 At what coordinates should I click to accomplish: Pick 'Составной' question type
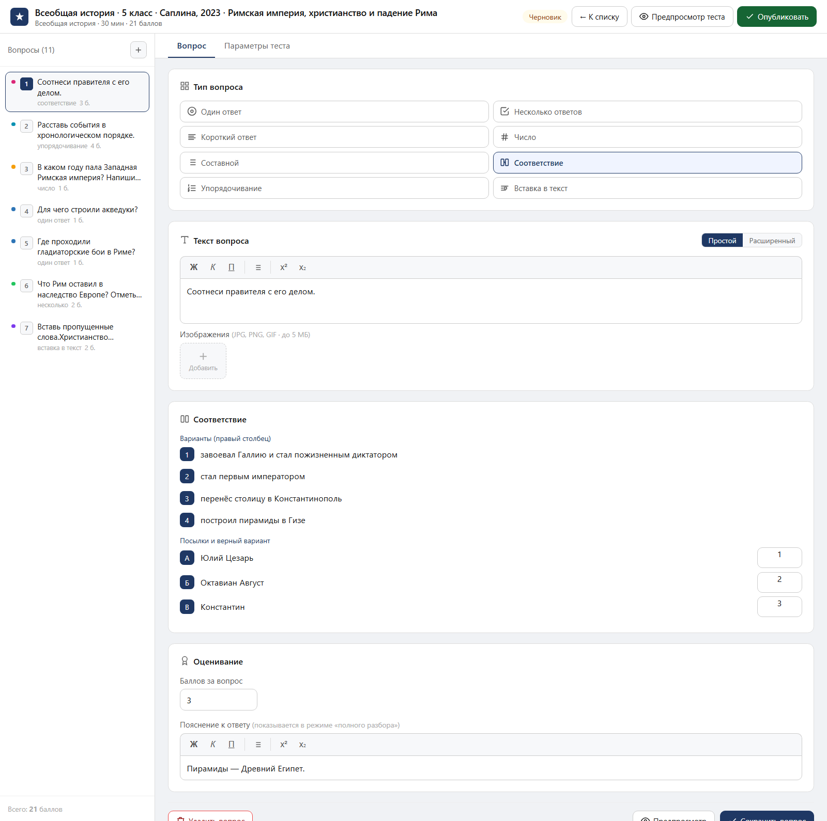coord(334,163)
